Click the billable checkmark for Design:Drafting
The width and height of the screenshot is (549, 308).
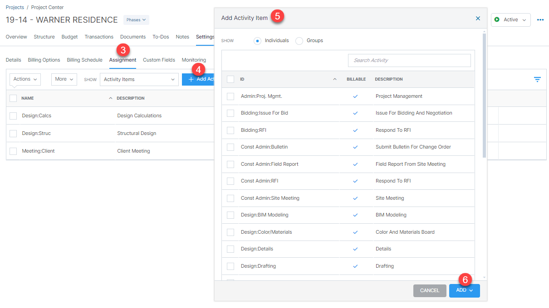[355, 266]
